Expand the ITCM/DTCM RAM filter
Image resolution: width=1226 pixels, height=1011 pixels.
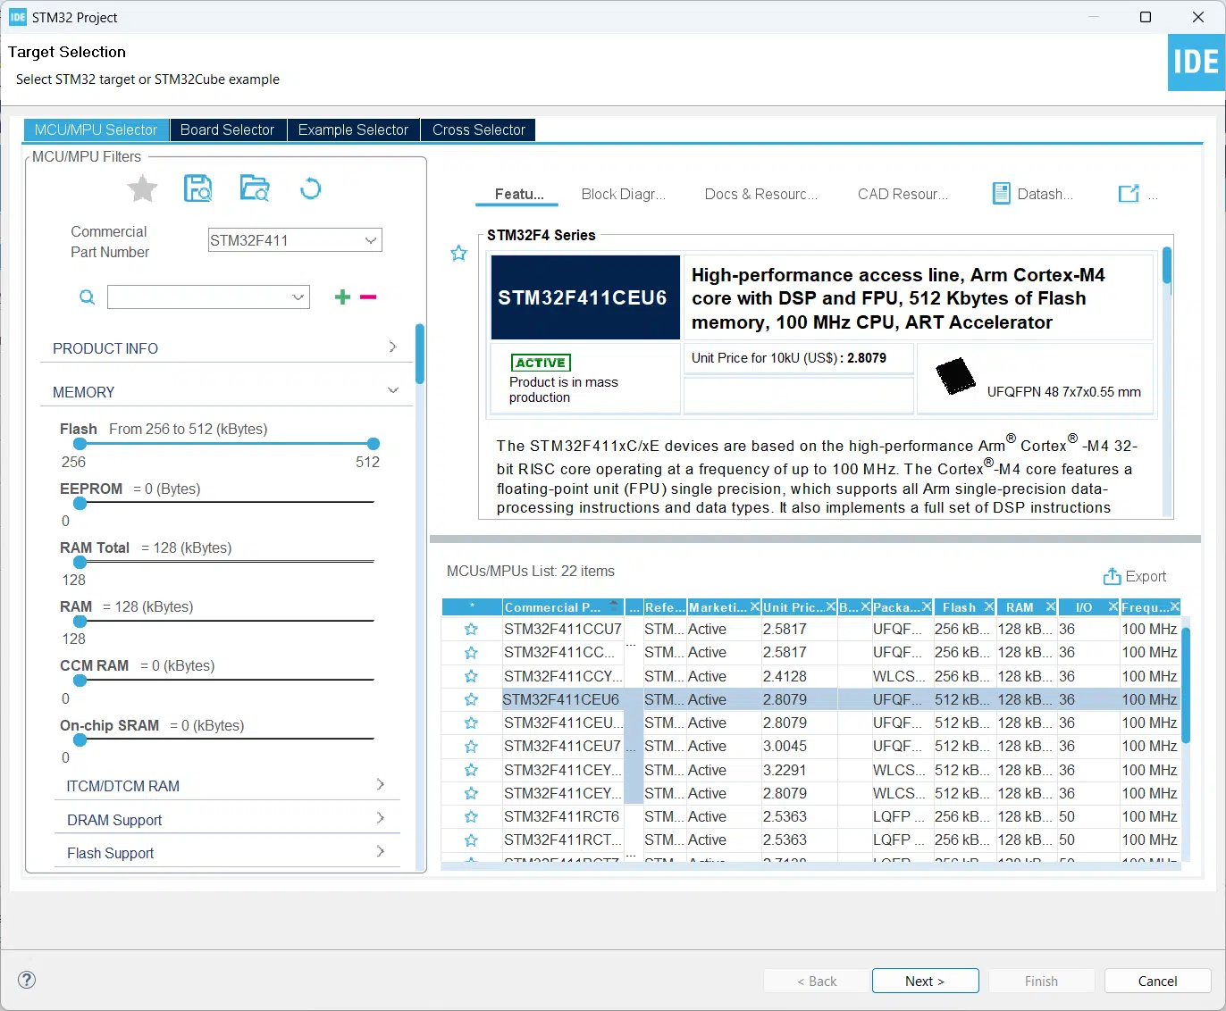coord(227,785)
